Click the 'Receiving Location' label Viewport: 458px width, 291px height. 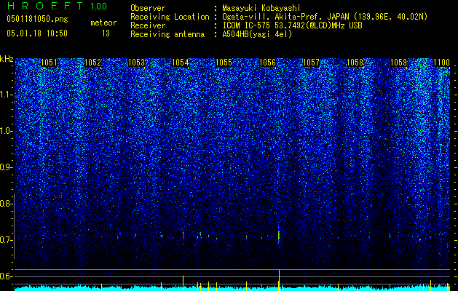(170, 17)
